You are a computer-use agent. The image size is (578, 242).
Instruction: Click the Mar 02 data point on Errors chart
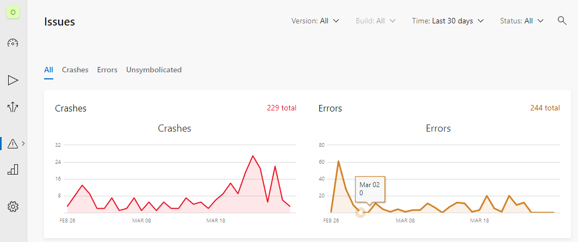pyautogui.click(x=361, y=212)
